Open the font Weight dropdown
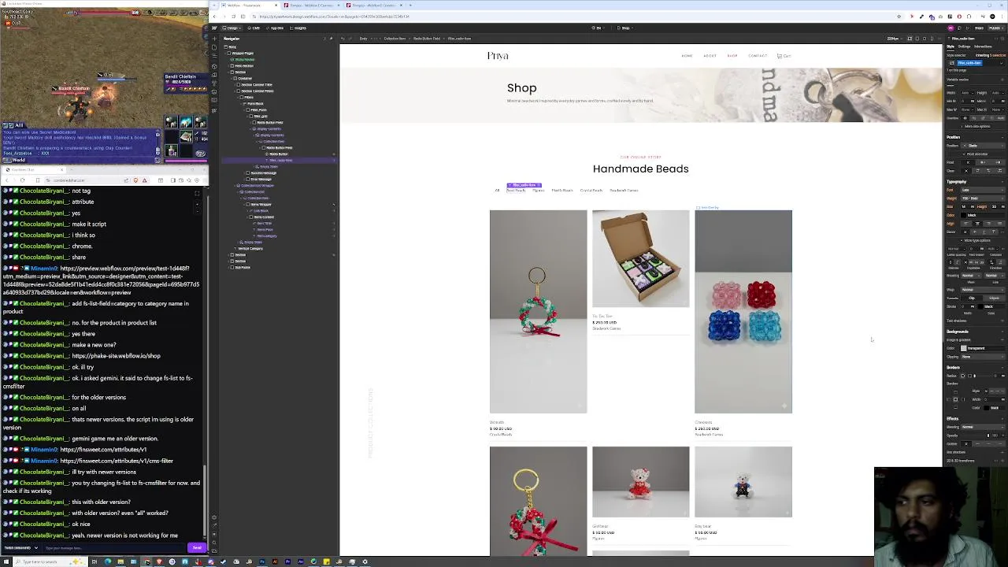This screenshot has width=1008, height=567. (x=984, y=198)
